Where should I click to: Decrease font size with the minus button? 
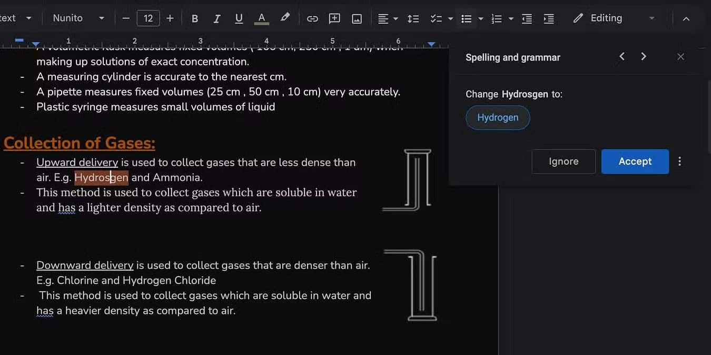(126, 18)
